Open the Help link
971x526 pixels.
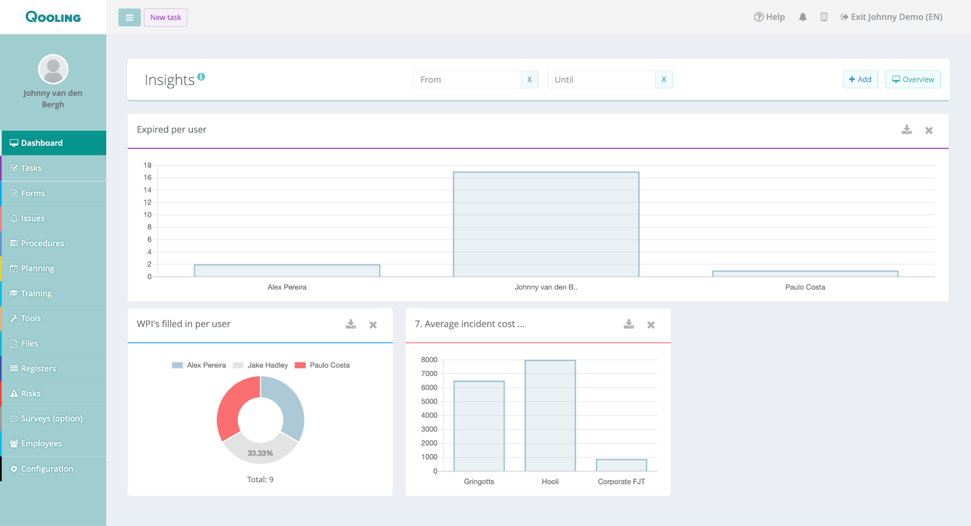(770, 17)
